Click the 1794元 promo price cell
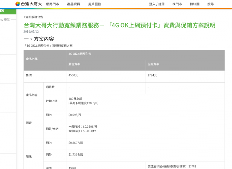 [x=185, y=76]
